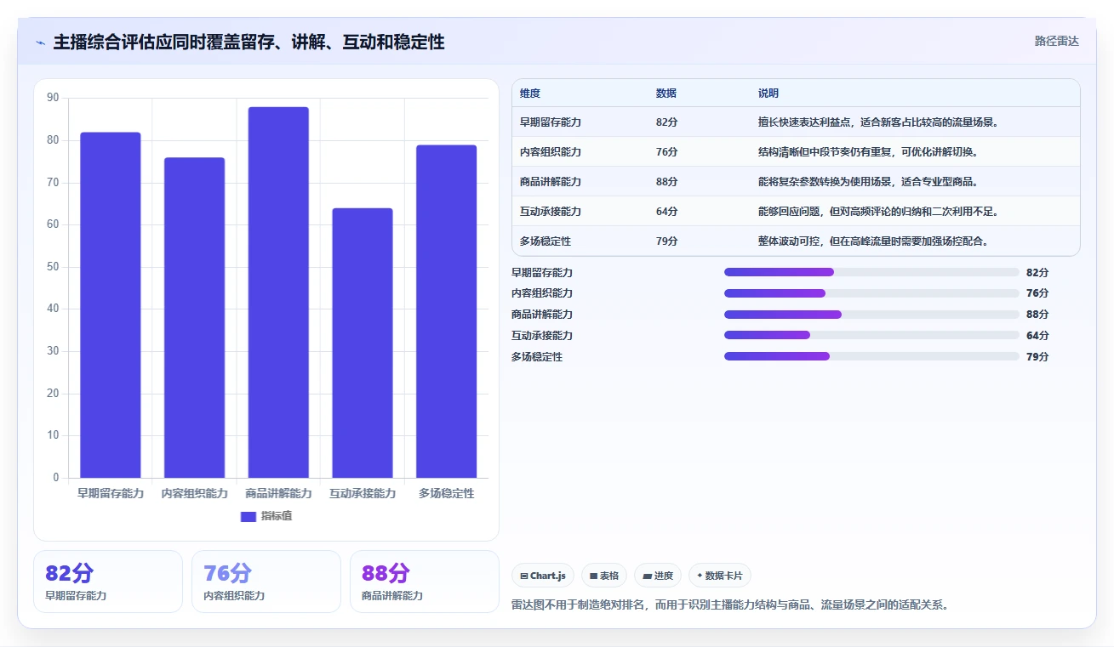Toggle the 指标值 legend color box
Image resolution: width=1114 pixels, height=647 pixels.
coord(249,516)
